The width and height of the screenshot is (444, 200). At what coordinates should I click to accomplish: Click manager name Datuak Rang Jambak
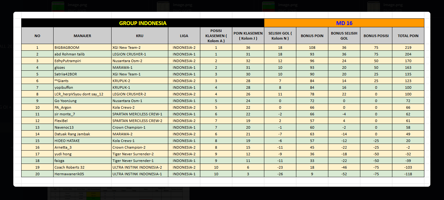click(x=72, y=134)
